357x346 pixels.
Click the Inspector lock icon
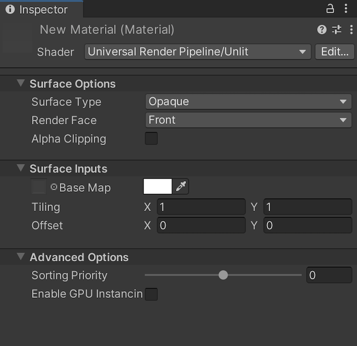[330, 9]
